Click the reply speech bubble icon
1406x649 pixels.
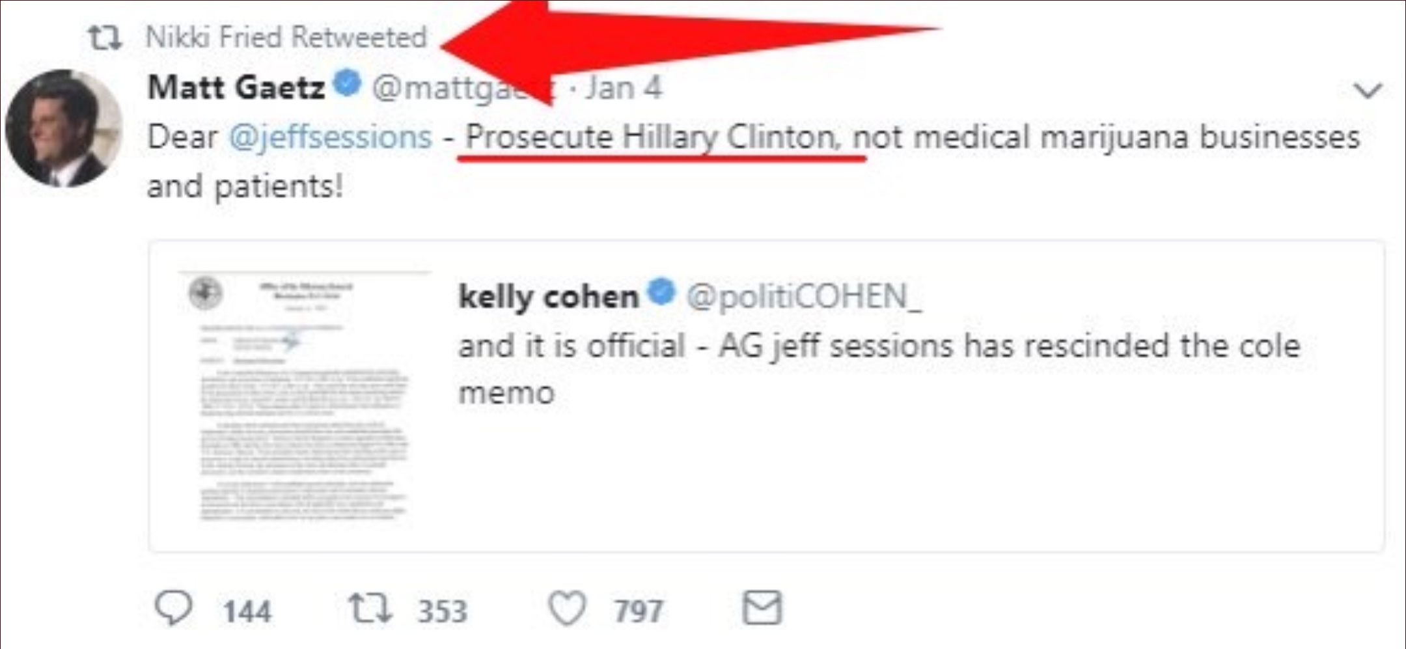click(x=174, y=608)
